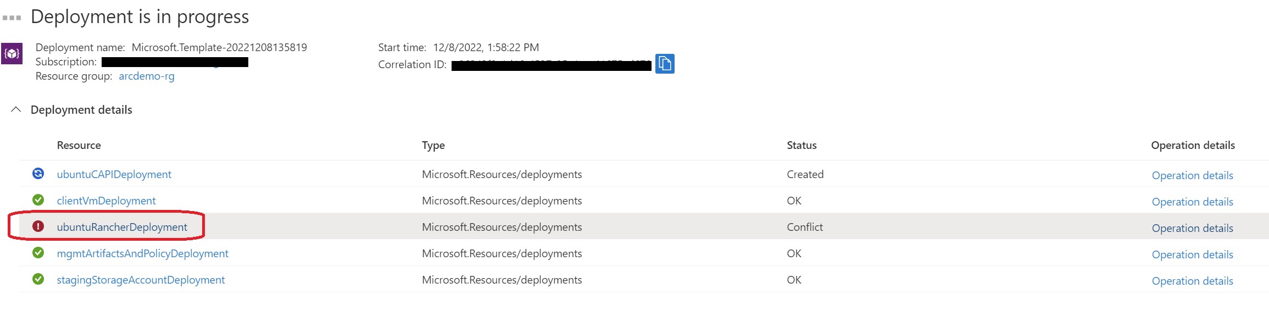The height and width of the screenshot is (327, 1269).
Task: View Operation details for ubuntuCAPIDeployment
Action: (1192, 175)
